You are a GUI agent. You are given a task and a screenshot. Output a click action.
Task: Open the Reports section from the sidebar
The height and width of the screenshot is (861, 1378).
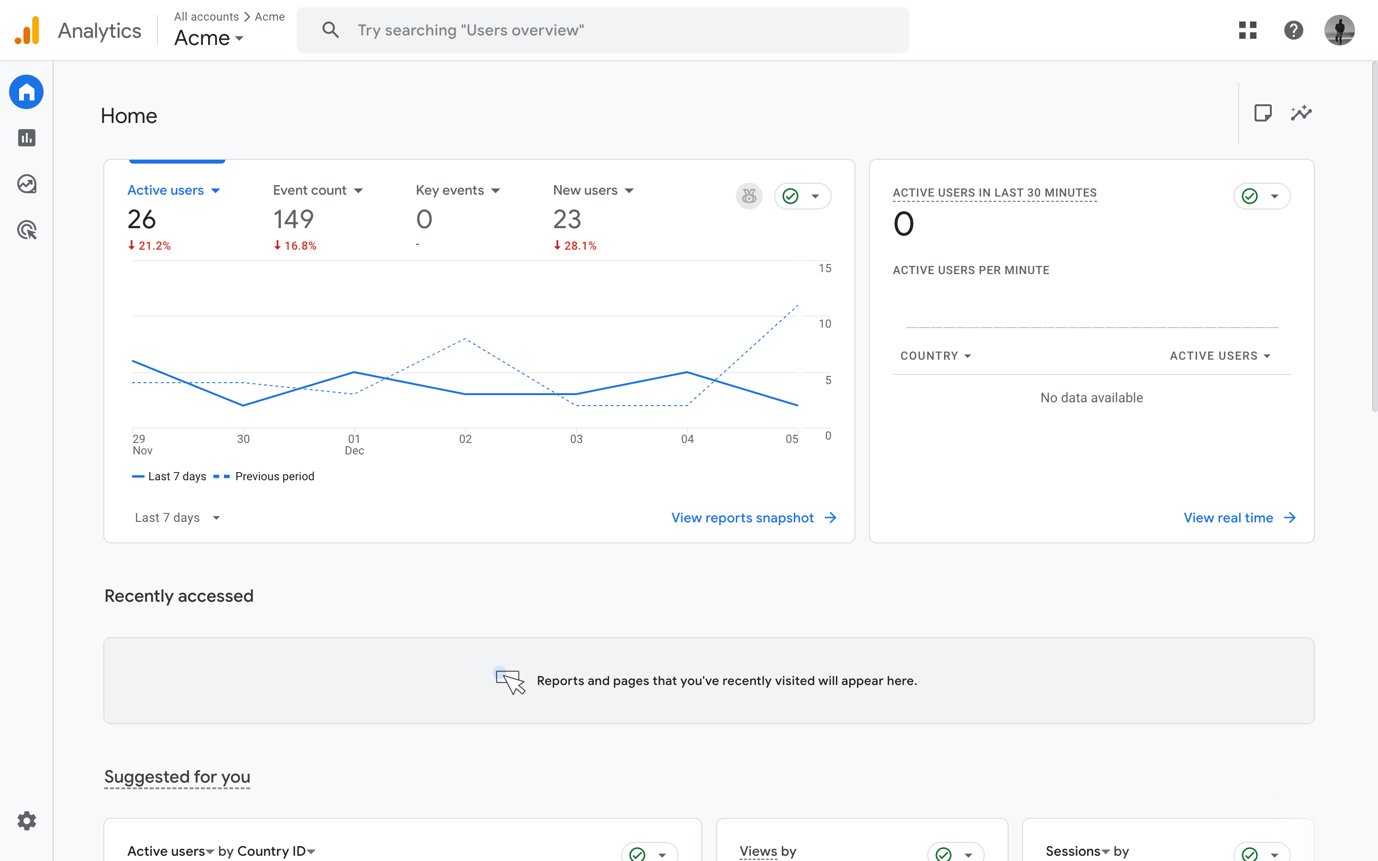coord(26,137)
